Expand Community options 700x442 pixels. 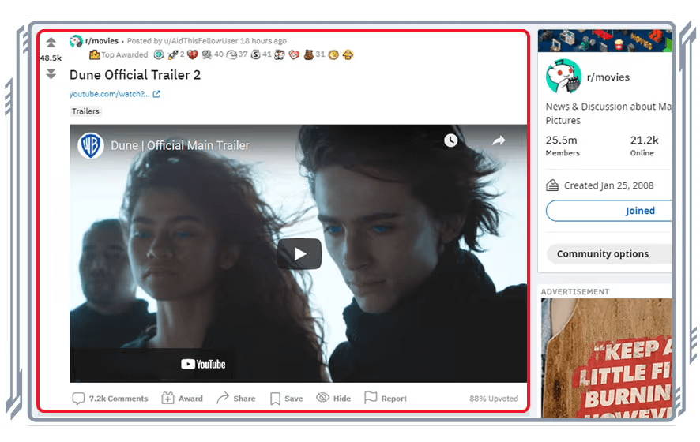[x=609, y=254]
